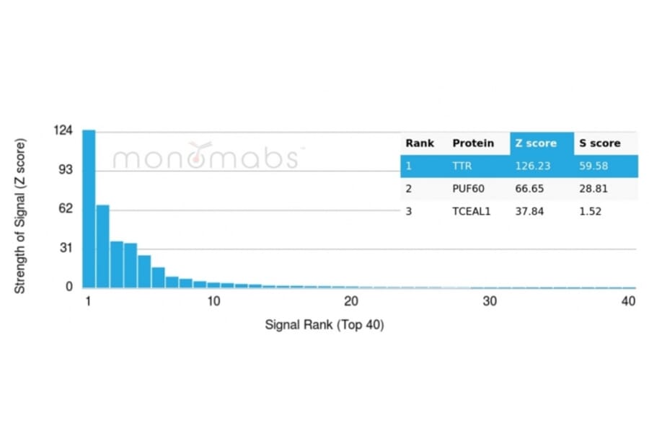This screenshot has height=428, width=649.
Task: Click the tallest bar at rank 1
Action: 89,209
